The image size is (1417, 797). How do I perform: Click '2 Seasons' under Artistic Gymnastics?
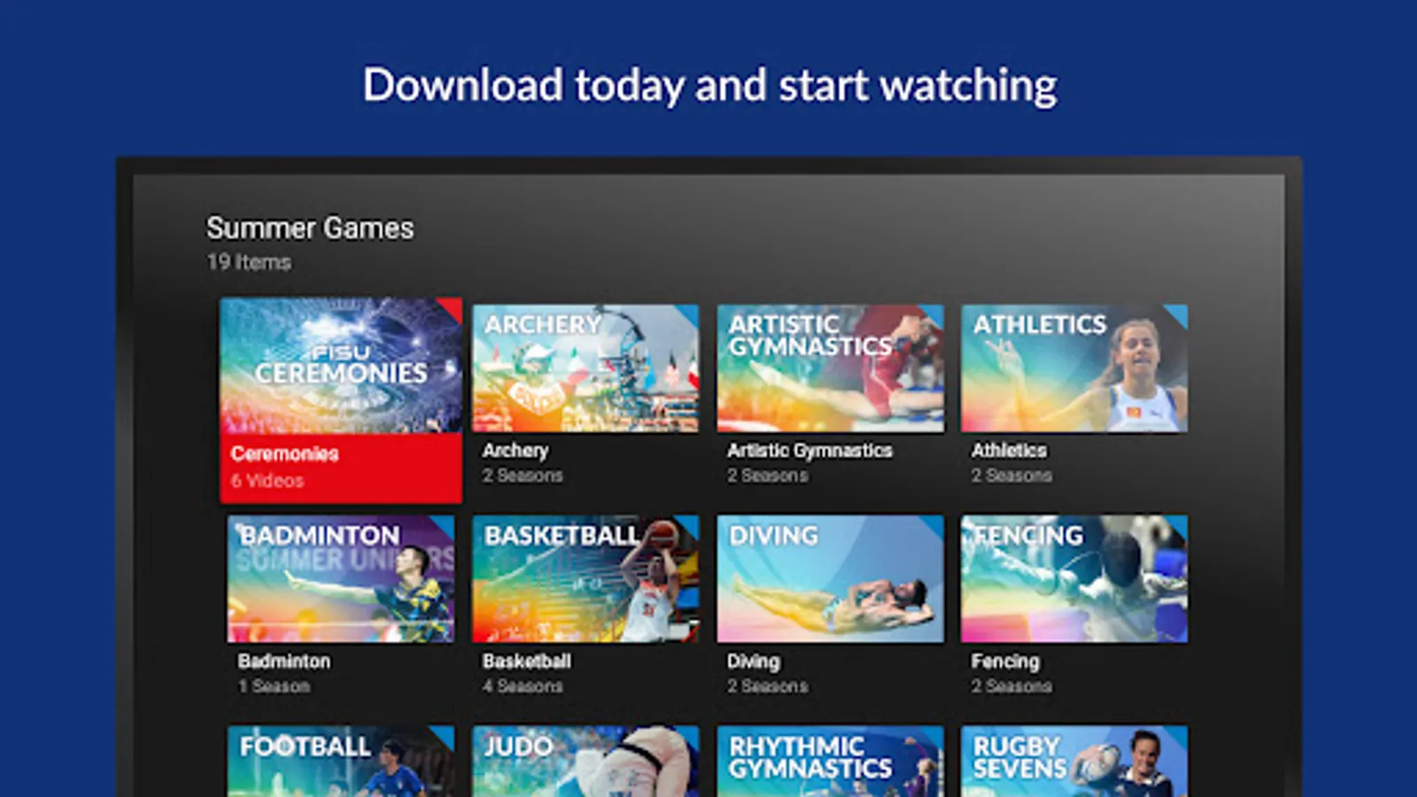(767, 476)
